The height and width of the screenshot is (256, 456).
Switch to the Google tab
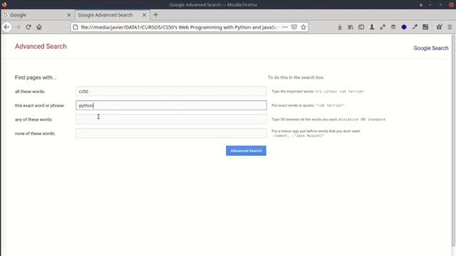point(37,15)
